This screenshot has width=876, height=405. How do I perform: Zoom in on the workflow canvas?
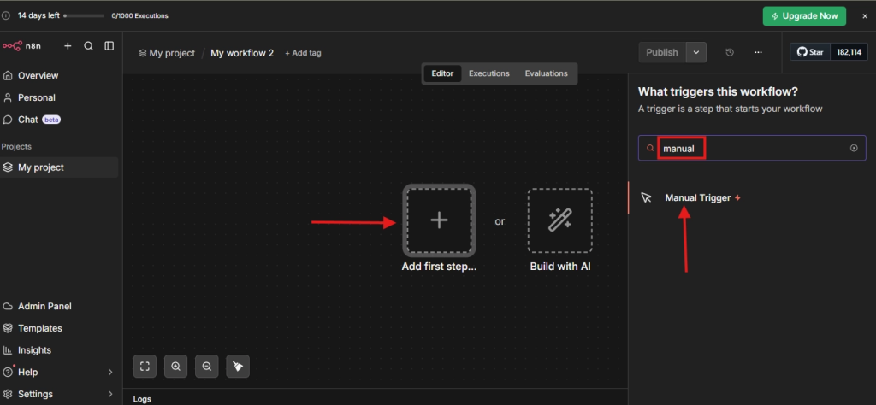click(175, 366)
